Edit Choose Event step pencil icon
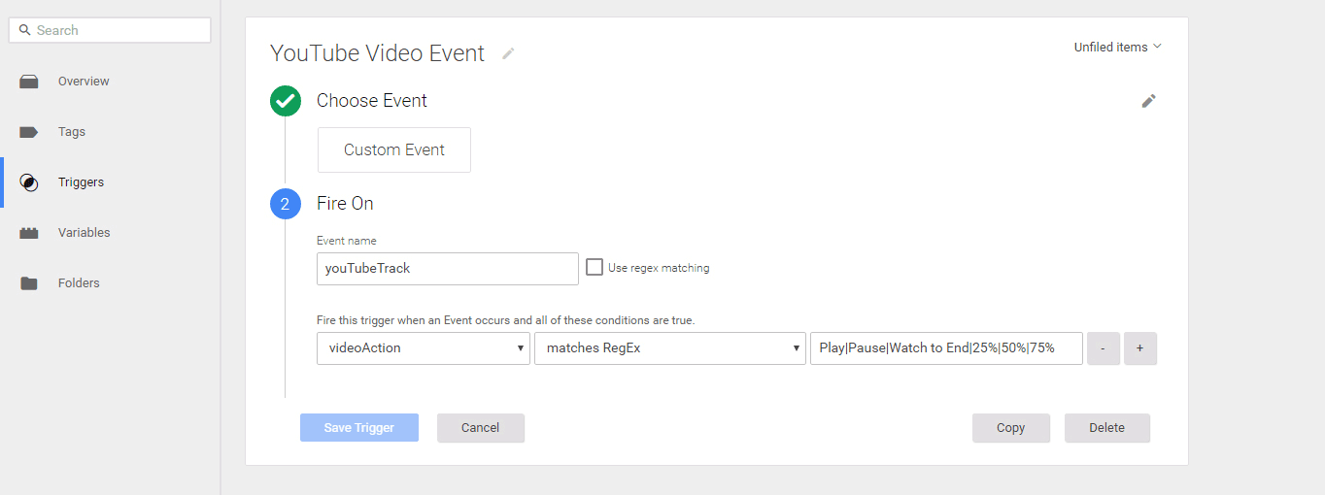Image resolution: width=1325 pixels, height=495 pixels. pos(1148,101)
